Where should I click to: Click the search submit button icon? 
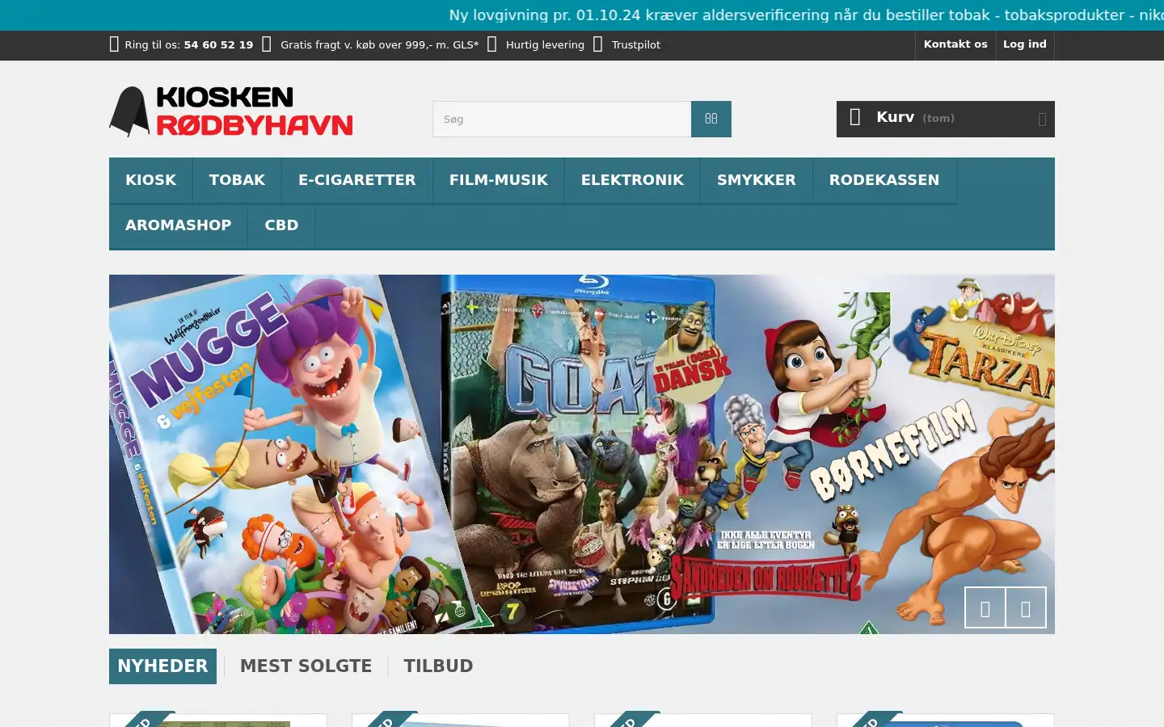(x=711, y=119)
